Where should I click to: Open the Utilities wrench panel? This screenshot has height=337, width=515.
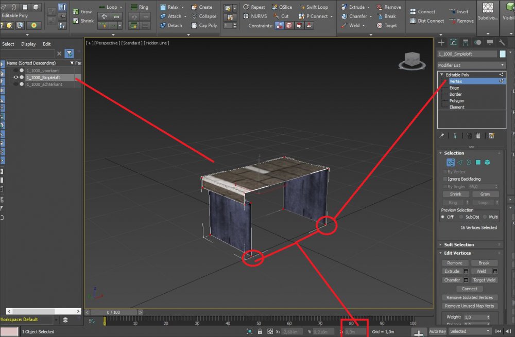502,43
